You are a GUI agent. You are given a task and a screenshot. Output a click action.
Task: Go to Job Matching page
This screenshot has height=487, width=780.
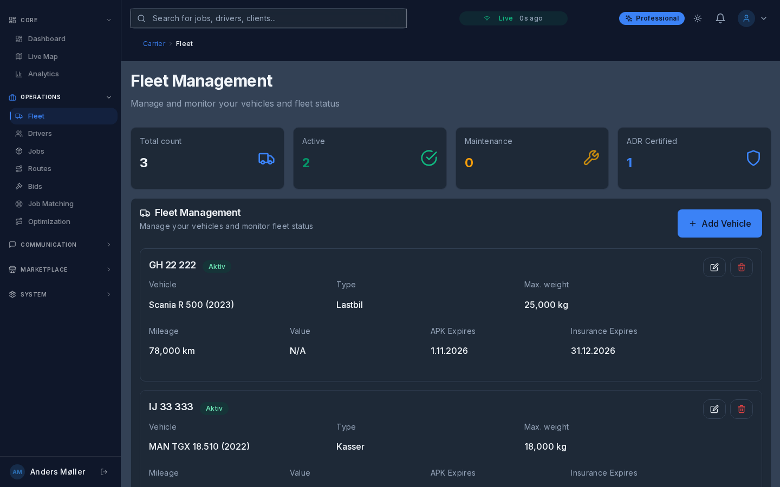50,204
